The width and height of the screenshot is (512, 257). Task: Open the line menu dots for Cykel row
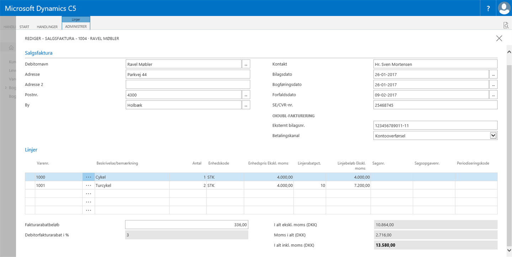click(x=89, y=177)
